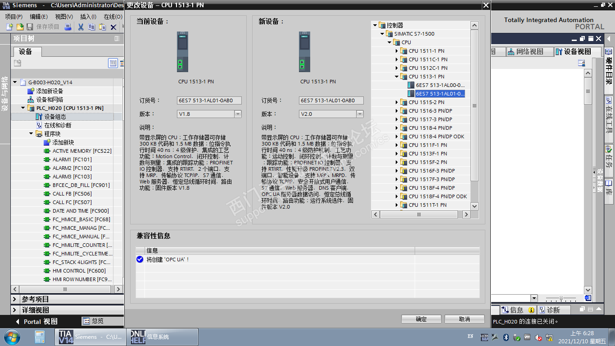Open the 视图(V) menu
This screenshot has width=615, height=346.
[64, 17]
